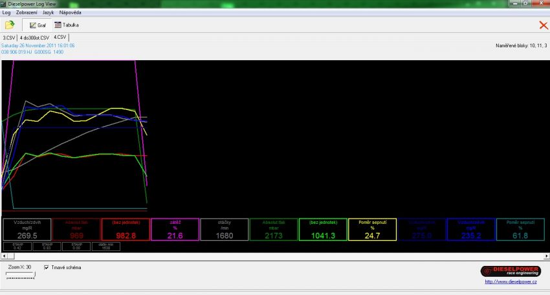Toggle the Tmavé schéma checkbox
This screenshot has height=295, width=550.
click(x=47, y=267)
